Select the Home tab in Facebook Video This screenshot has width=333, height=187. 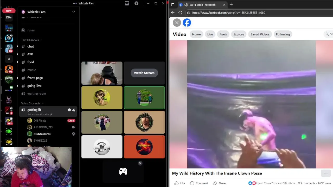pos(196,34)
